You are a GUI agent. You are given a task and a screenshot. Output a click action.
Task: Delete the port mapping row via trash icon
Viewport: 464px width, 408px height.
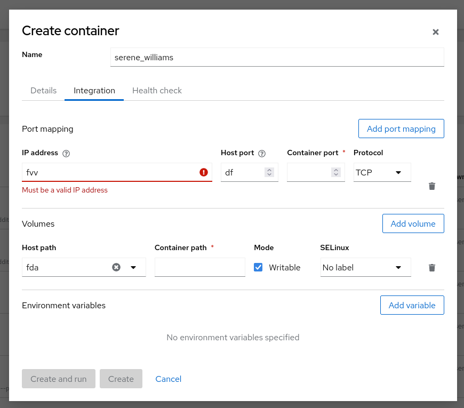(431, 186)
